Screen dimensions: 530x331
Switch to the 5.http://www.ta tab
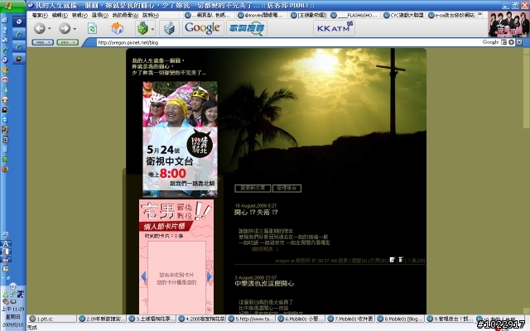(x=251, y=319)
